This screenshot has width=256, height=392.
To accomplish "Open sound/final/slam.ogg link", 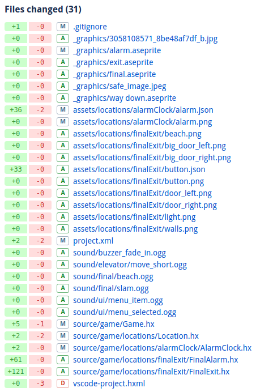I will coord(111,288).
